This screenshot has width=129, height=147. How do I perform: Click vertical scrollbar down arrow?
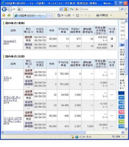tap(126, 129)
